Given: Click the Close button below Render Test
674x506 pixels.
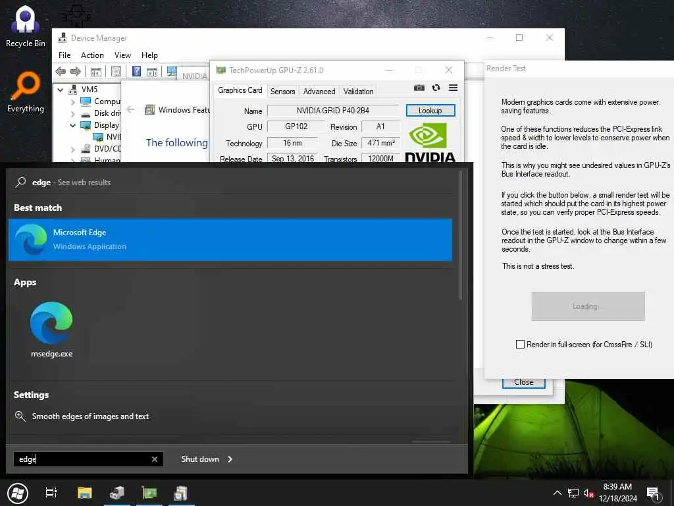Looking at the screenshot, I should click(x=523, y=383).
